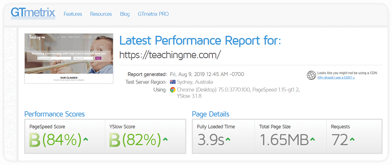
Task: Click the 'Performance Scores' heading
Action: 54,114
